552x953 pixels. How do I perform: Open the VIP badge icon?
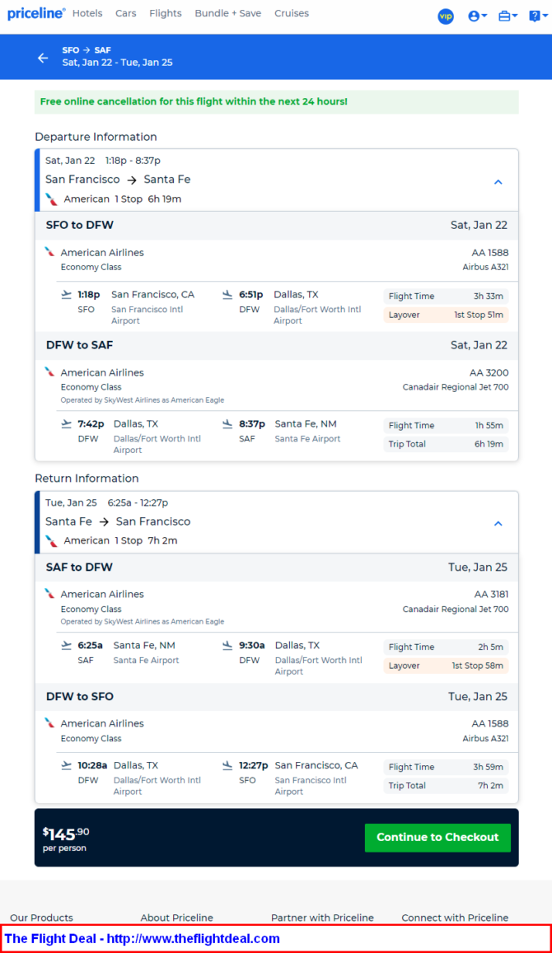pos(446,16)
